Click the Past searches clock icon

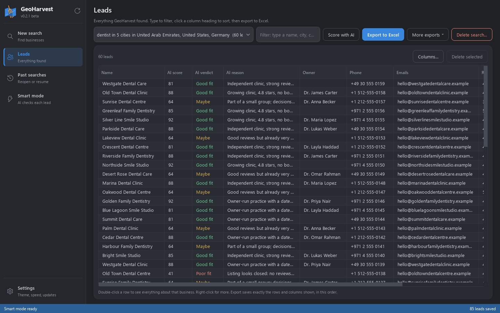[10, 78]
